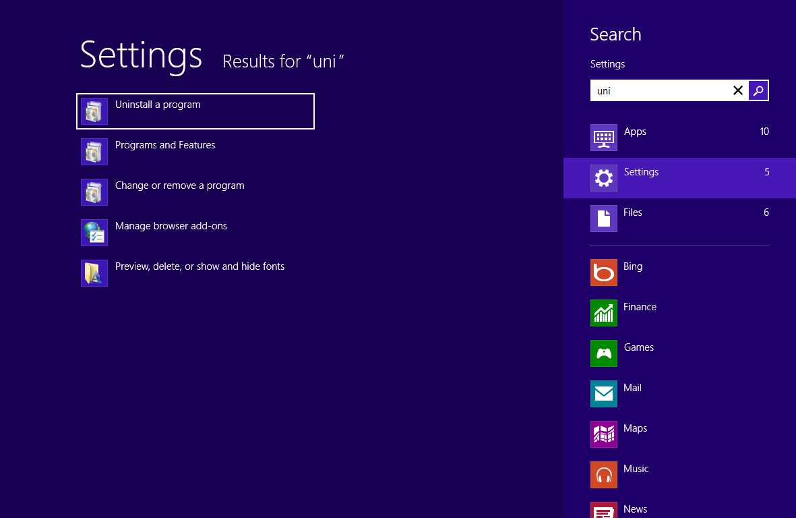Switch to Apps search category

(x=679, y=138)
